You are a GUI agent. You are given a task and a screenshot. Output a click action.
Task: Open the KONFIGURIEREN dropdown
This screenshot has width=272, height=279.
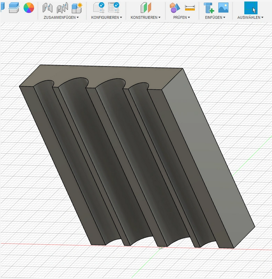106,18
